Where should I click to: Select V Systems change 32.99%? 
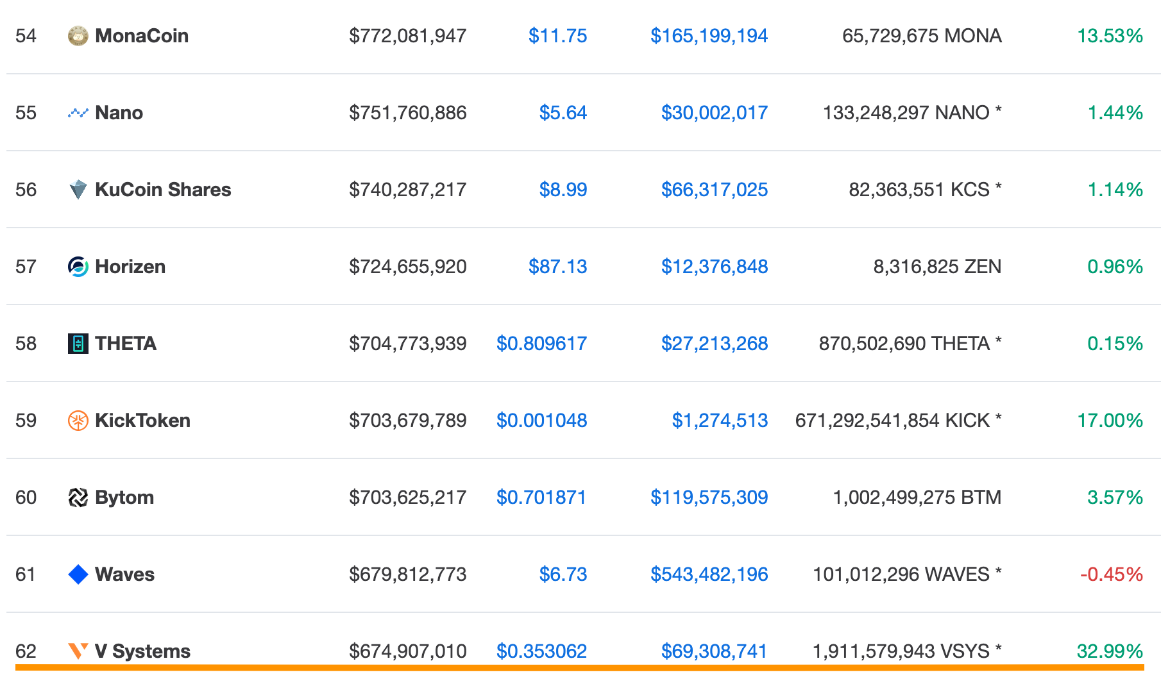click(x=1110, y=651)
